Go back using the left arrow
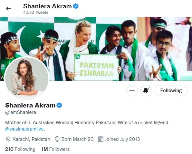Viewport: 192px width, 154px height. pyautogui.click(x=8, y=9)
